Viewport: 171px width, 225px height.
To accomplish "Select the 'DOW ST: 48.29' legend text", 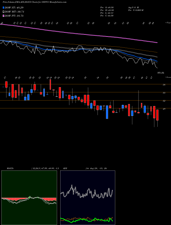I will (x=14, y=7).
